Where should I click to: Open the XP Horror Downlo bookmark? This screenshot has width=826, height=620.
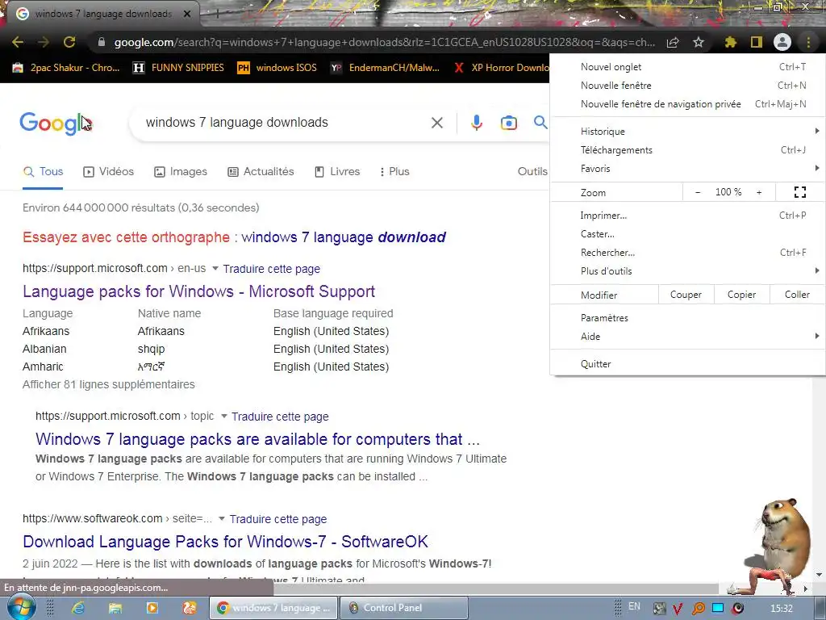pyautogui.click(x=502, y=68)
